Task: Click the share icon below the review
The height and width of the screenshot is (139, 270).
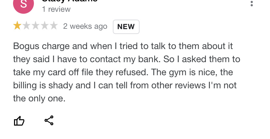Action: tap(49, 121)
